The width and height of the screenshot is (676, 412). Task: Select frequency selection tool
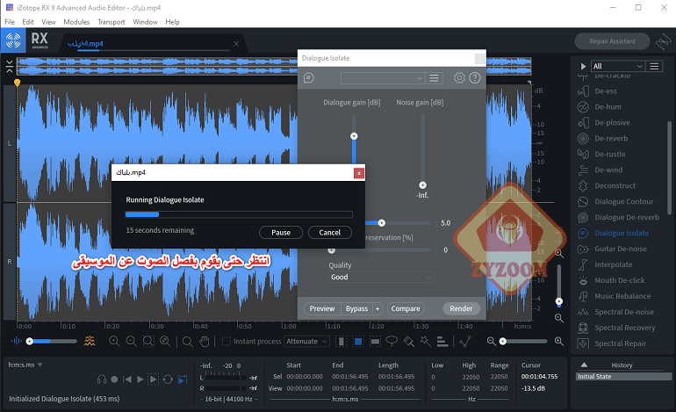pos(375,341)
